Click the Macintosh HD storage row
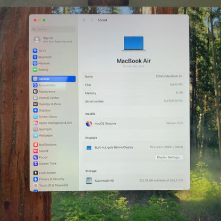The image size is (221, 221). tap(134, 181)
